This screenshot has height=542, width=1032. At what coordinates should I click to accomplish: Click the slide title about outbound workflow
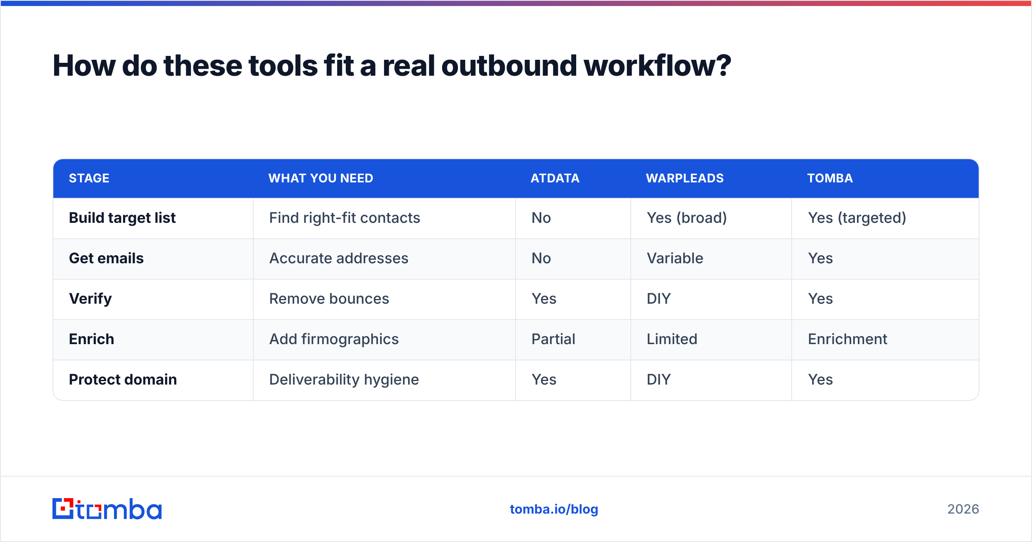(x=392, y=66)
